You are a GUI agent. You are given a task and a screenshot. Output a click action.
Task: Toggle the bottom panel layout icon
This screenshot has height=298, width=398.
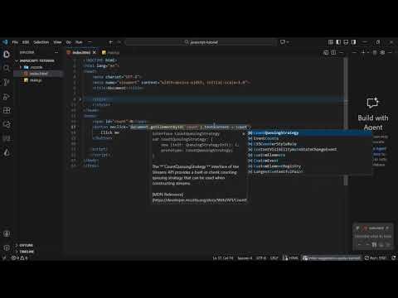(346, 42)
